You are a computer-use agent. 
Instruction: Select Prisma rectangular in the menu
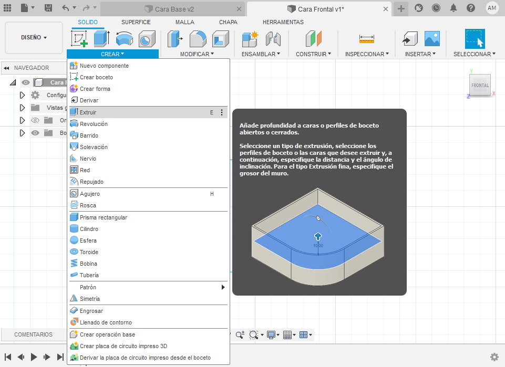coord(149,217)
